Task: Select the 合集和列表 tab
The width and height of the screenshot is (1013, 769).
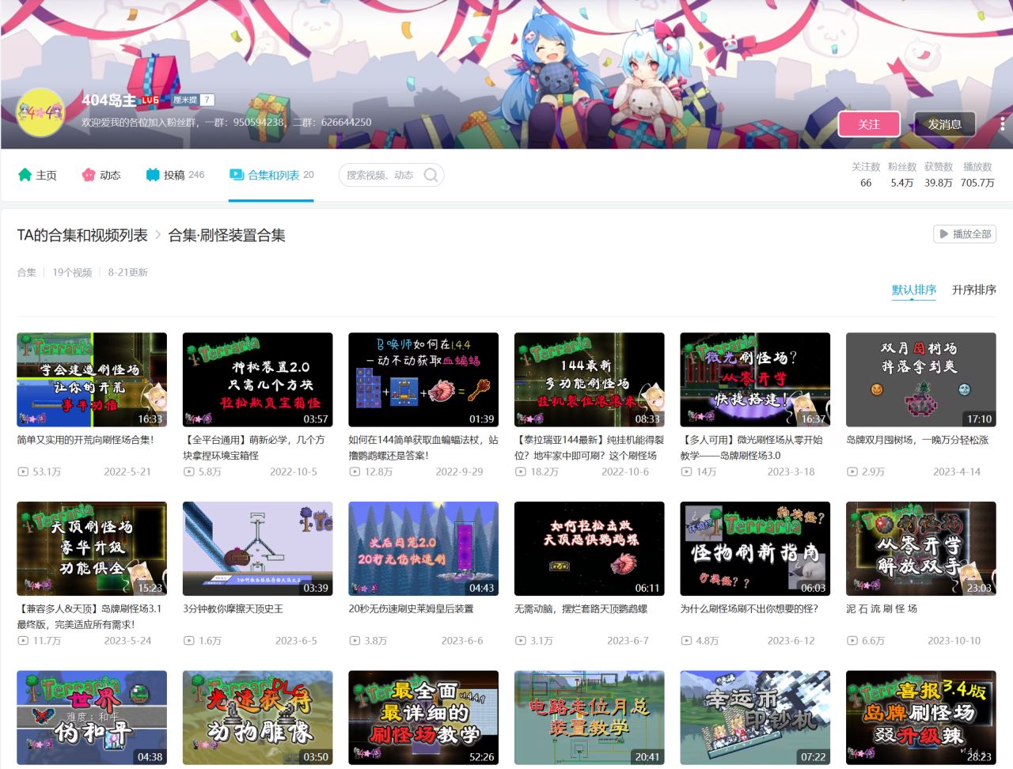Action: pos(271,175)
